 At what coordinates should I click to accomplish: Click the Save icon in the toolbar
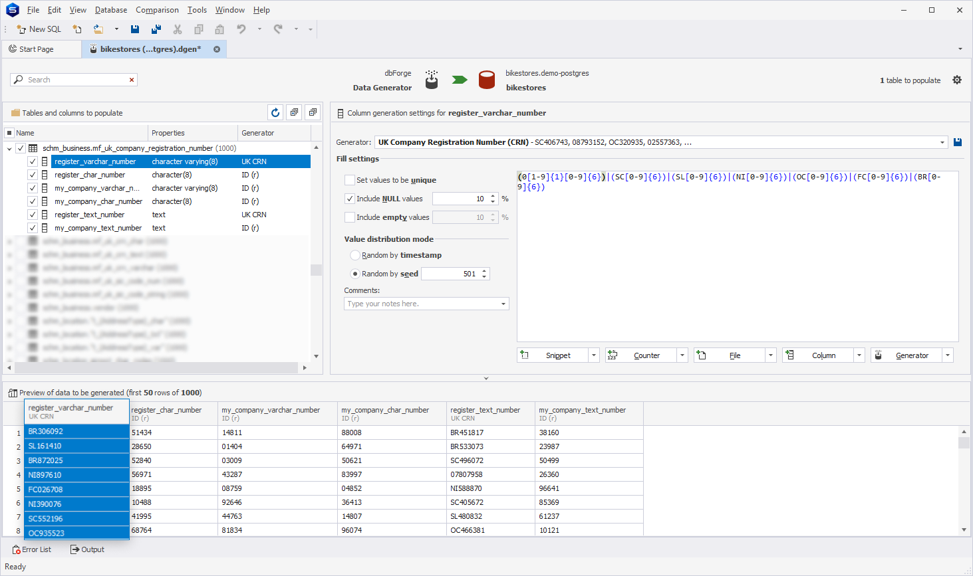pyautogui.click(x=135, y=29)
